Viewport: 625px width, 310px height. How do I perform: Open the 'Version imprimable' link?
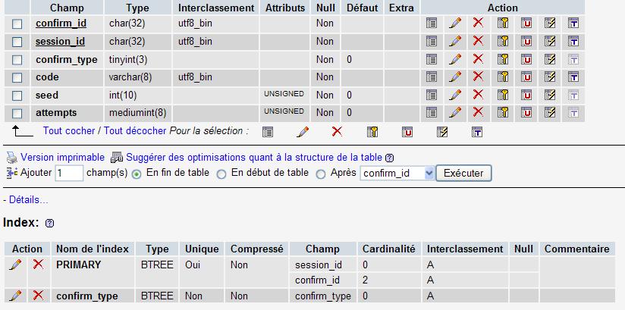63,158
